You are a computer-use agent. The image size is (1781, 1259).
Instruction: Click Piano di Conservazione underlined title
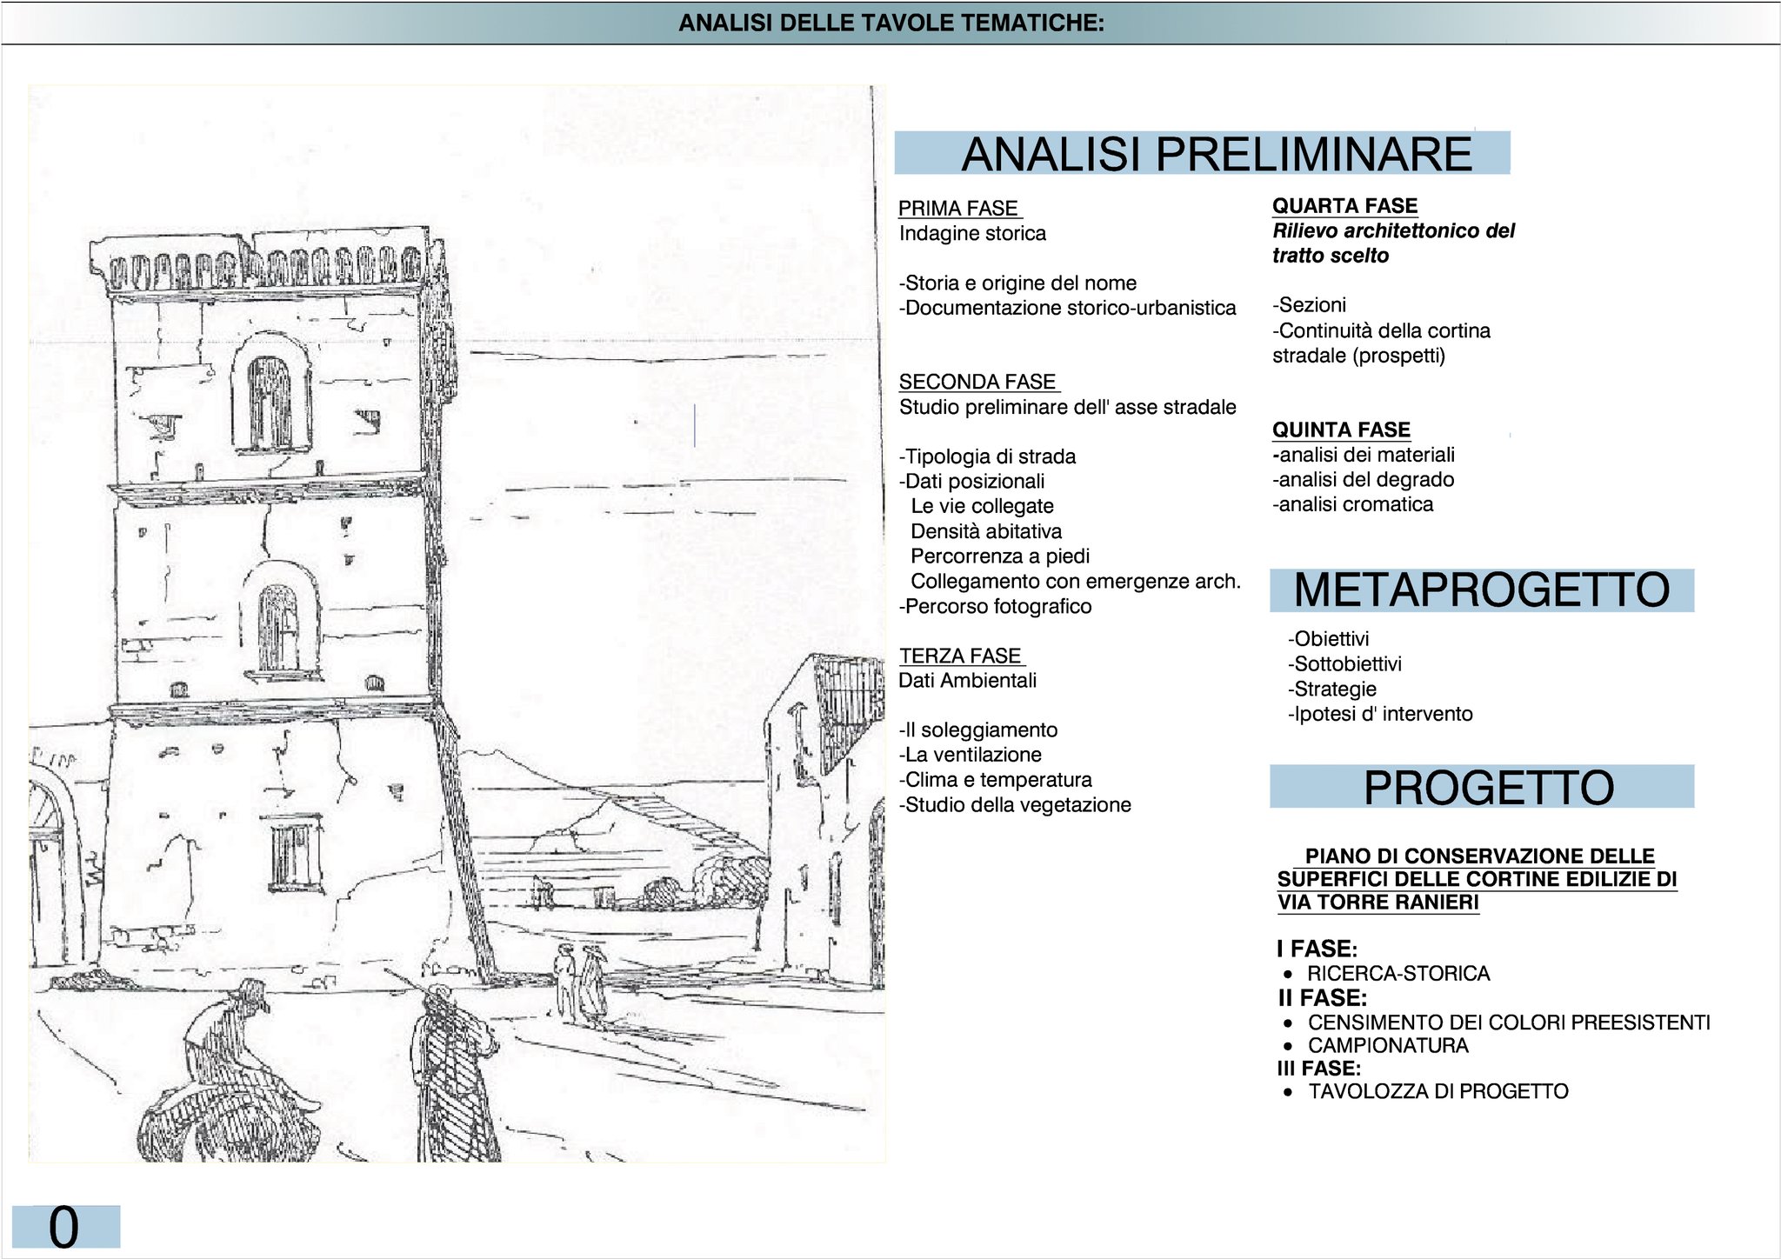[x=1476, y=879]
